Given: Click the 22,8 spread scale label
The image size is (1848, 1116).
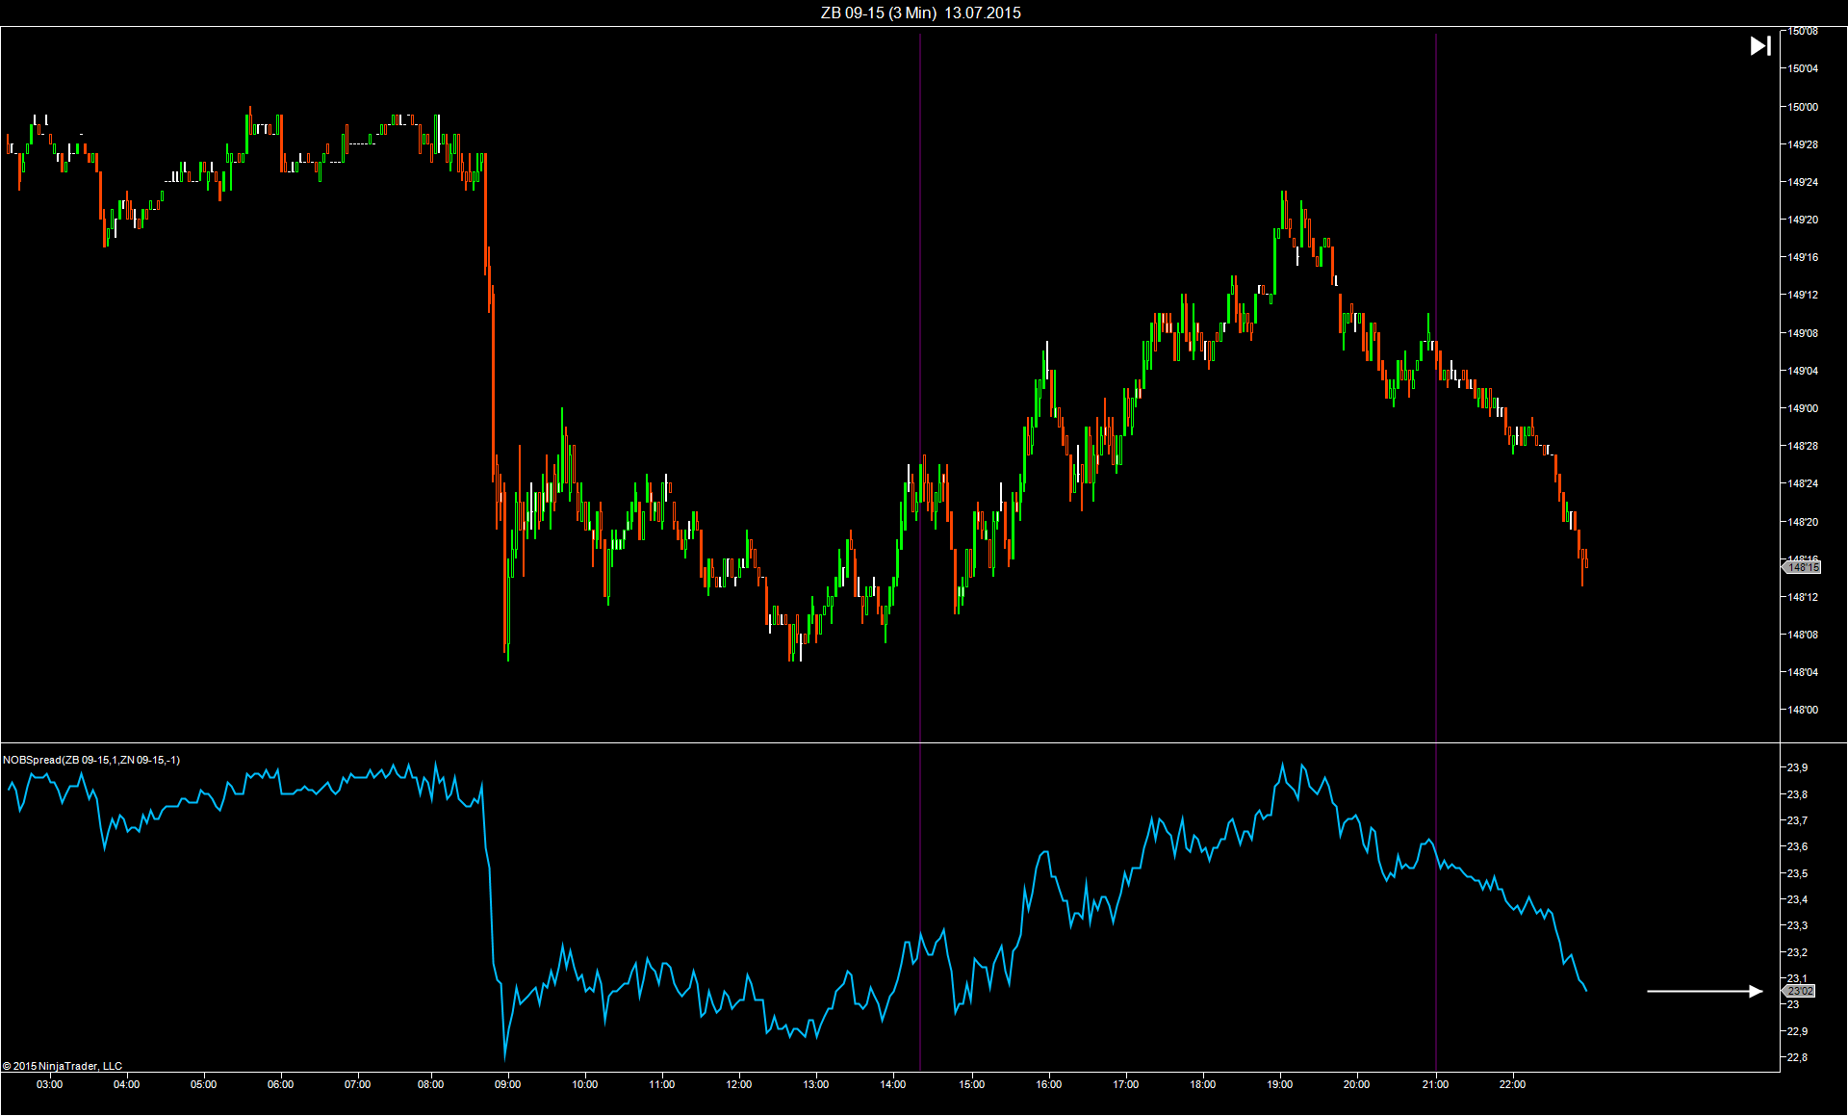Looking at the screenshot, I should coord(1797,1057).
